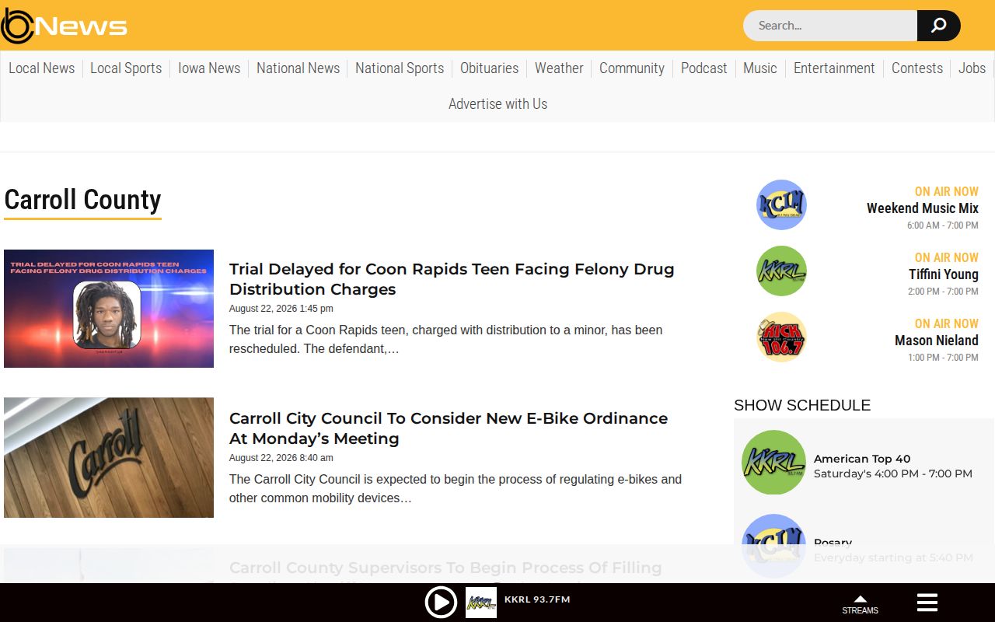Click the August 22, 2026 1:45 pm timestamp

click(x=281, y=309)
